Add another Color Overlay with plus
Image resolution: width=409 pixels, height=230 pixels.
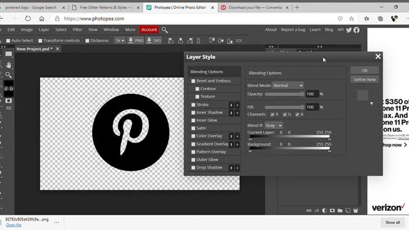pos(237,136)
